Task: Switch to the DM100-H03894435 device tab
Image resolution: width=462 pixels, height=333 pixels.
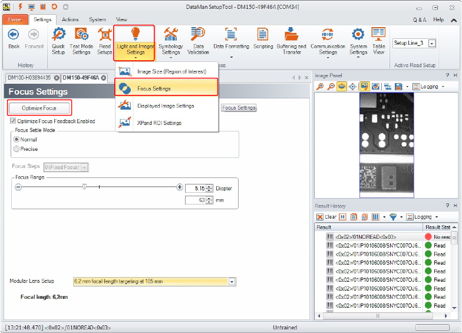Action: coord(29,78)
